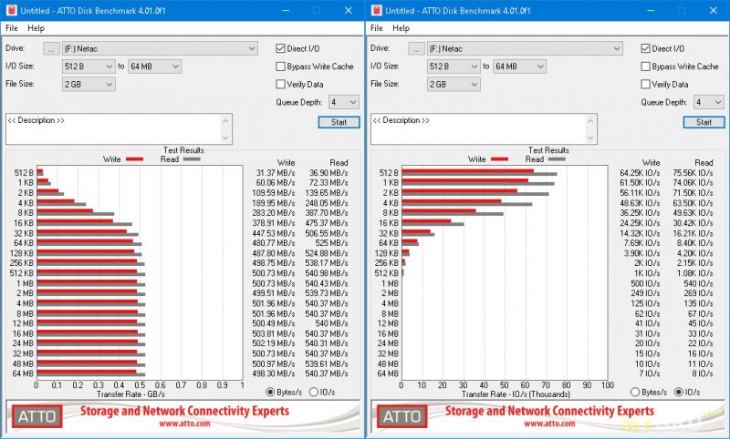Click the 48.63K IO/s write value
This screenshot has width=730, height=439.
pos(640,203)
